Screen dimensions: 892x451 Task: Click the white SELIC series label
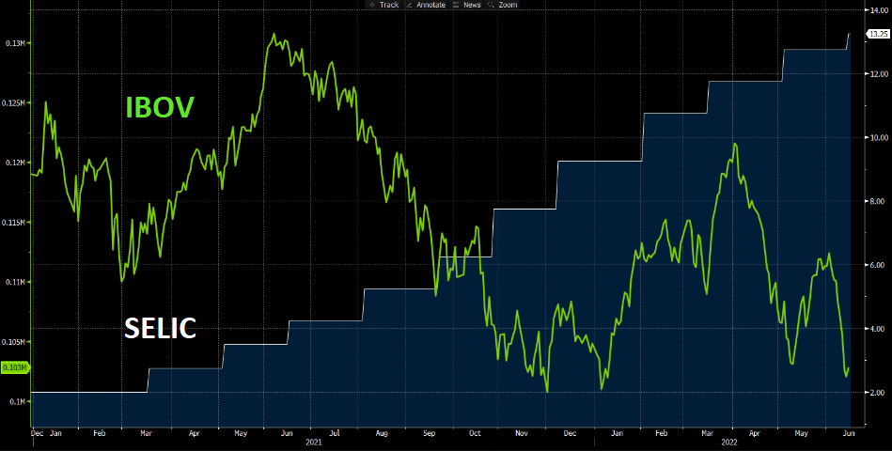pyautogui.click(x=160, y=328)
